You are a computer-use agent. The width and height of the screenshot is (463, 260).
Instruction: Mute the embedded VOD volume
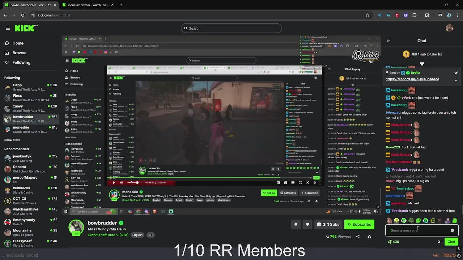[121, 183]
